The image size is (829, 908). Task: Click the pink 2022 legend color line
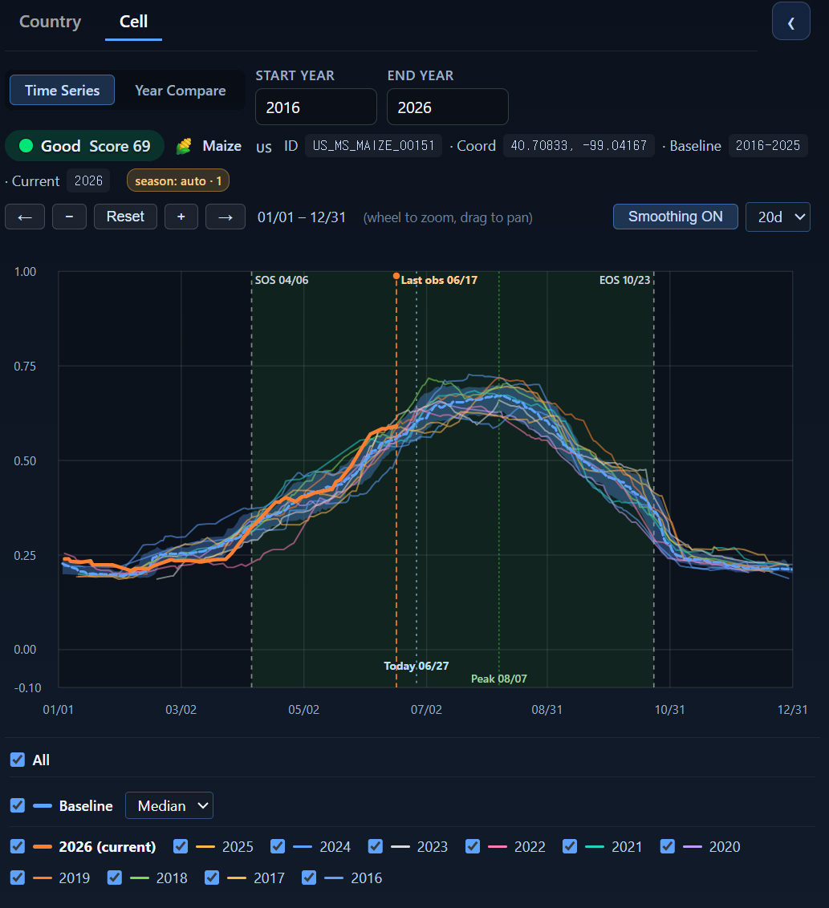(x=498, y=846)
